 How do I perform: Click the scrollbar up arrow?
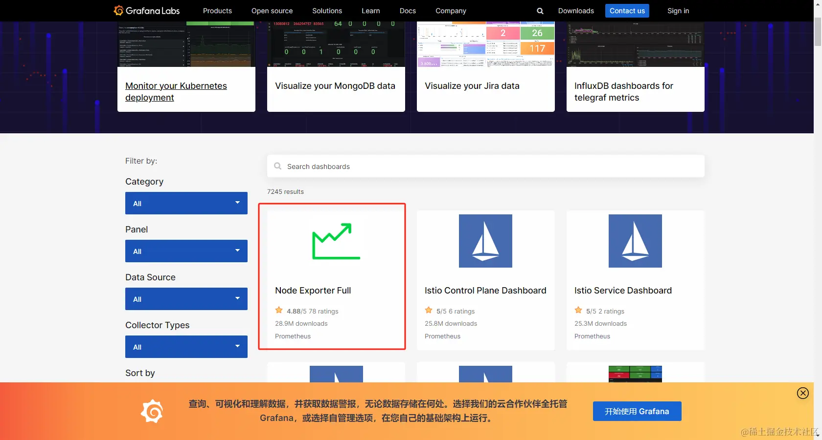(818, 4)
